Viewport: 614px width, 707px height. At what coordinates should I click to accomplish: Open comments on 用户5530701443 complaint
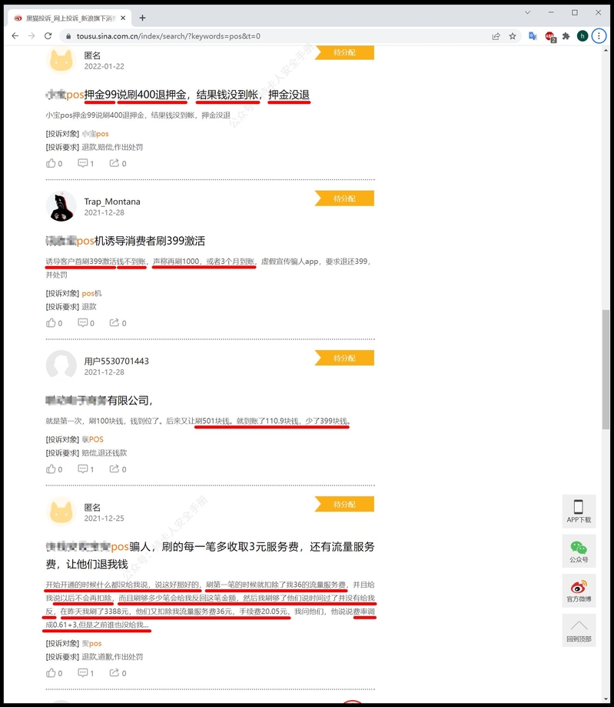point(85,469)
